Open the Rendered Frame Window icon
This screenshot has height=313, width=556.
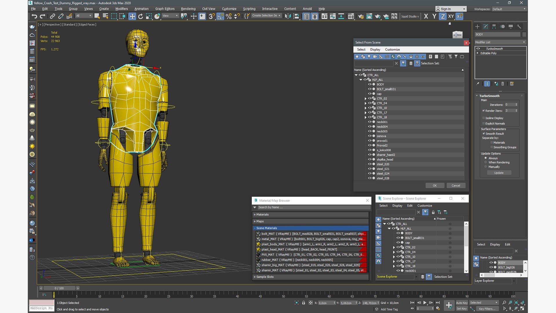[x=369, y=16]
